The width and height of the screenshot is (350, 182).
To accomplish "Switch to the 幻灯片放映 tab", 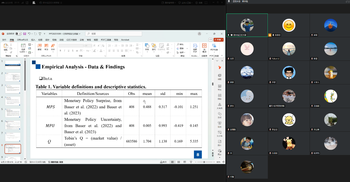I will tap(71, 40).
